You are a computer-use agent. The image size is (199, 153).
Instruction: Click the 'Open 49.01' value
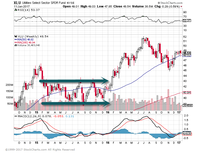71,6
